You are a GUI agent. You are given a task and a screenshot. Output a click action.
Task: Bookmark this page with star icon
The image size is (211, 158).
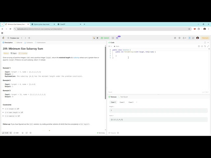(189, 29)
